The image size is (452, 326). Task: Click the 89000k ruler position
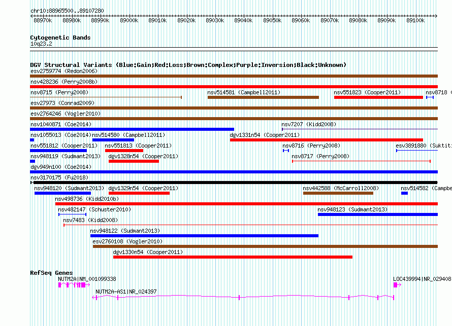click(x=129, y=20)
